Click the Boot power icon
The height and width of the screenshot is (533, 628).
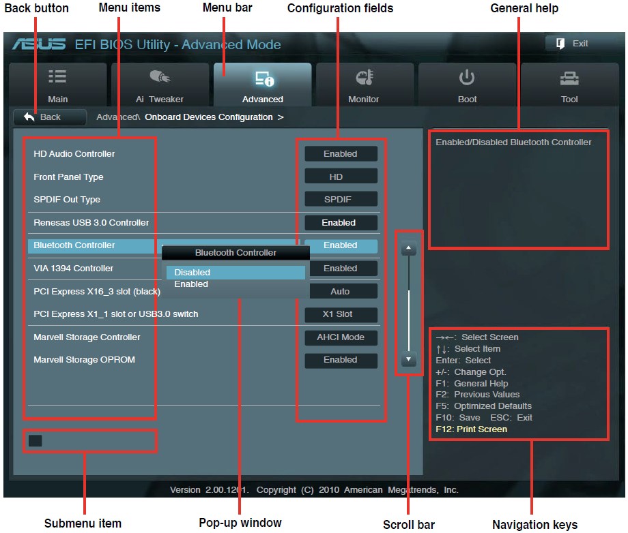coord(467,77)
